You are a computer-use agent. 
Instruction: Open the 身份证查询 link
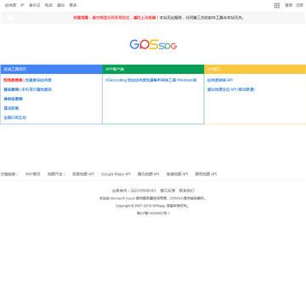[x=13, y=99]
